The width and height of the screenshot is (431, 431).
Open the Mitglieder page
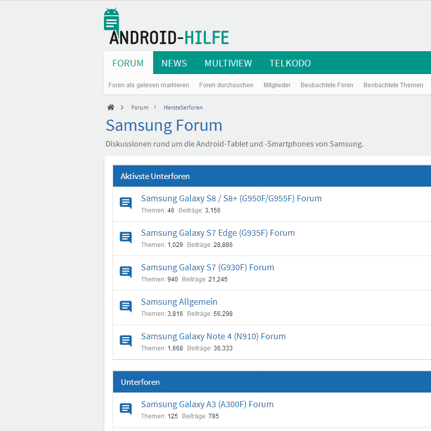277,85
